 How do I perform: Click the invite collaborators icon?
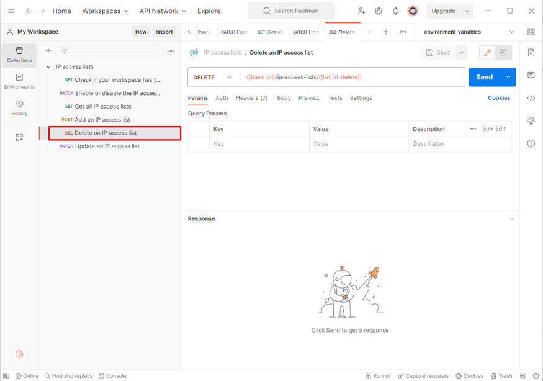pos(361,11)
